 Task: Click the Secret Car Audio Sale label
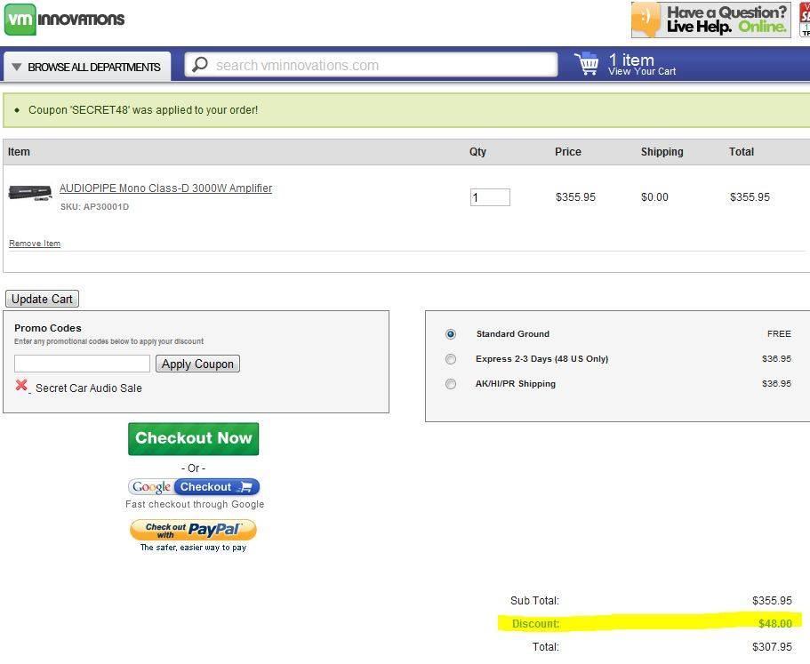pos(88,388)
